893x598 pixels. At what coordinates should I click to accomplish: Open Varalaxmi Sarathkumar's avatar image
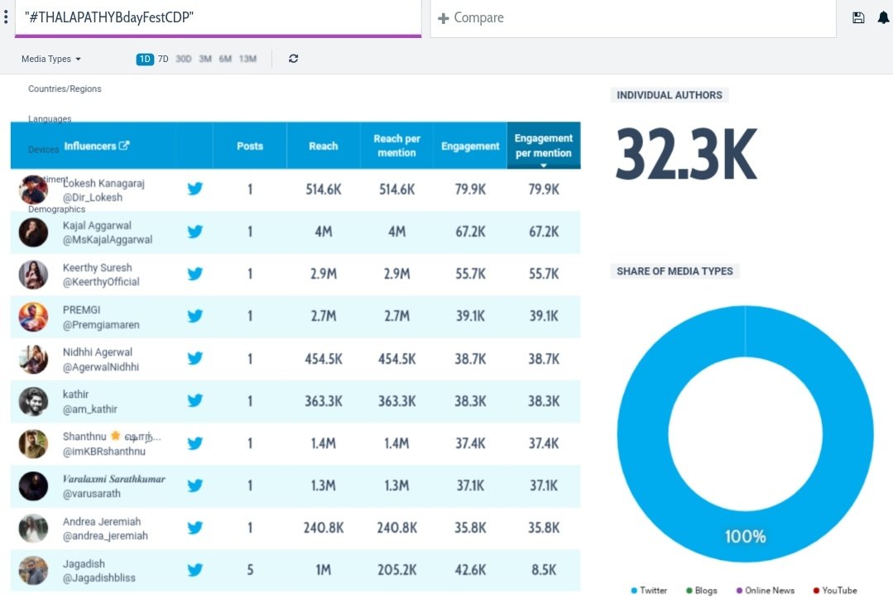pyautogui.click(x=33, y=486)
